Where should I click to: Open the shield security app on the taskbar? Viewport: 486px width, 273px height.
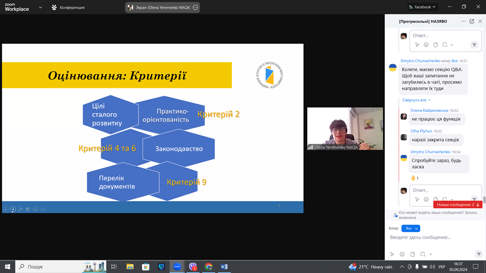tap(162, 267)
